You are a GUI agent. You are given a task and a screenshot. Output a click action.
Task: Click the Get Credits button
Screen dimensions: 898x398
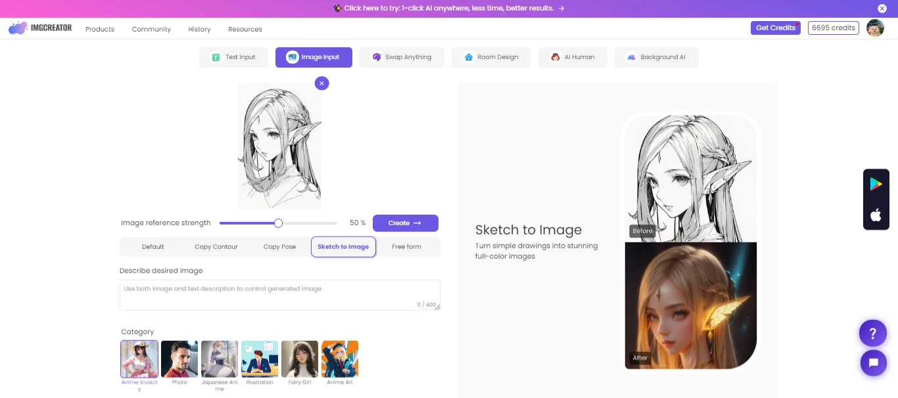(776, 28)
